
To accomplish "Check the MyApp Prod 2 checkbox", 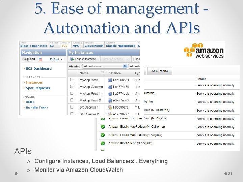I will pos(72,100).
